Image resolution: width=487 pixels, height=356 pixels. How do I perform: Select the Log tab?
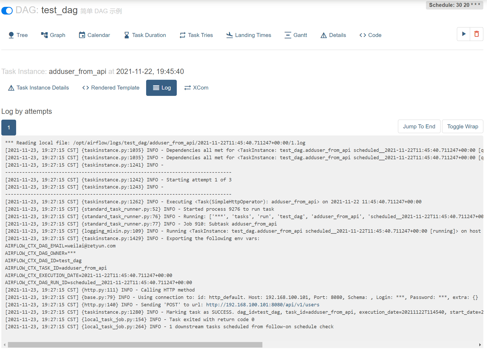161,88
